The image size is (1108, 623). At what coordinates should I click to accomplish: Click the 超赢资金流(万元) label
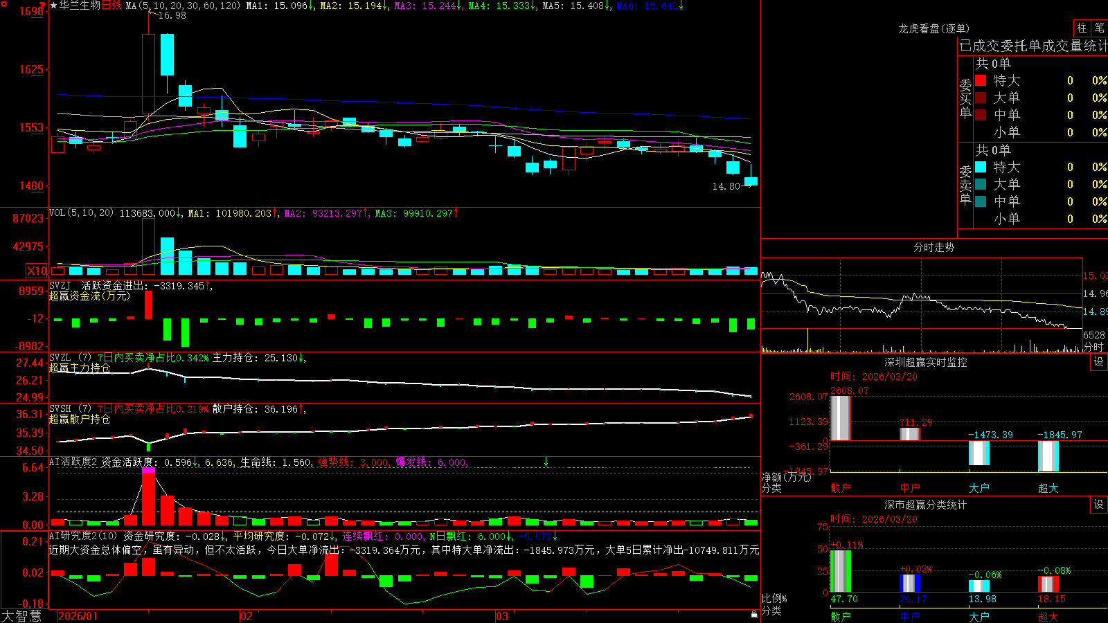click(x=89, y=296)
